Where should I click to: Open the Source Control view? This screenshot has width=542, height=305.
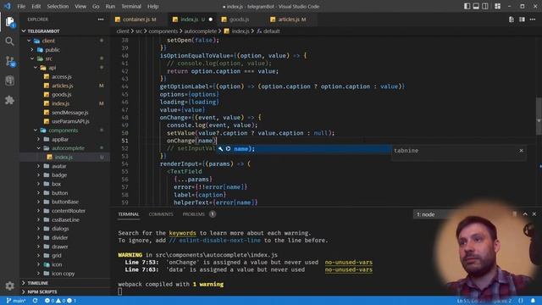coord(9,61)
